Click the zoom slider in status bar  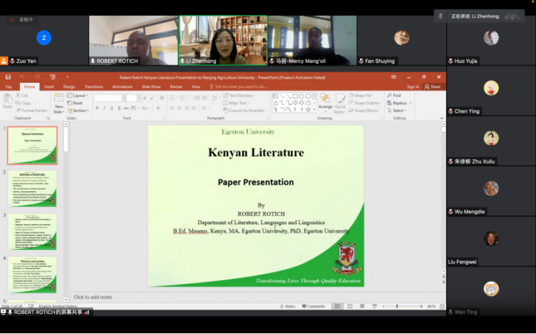click(x=397, y=306)
